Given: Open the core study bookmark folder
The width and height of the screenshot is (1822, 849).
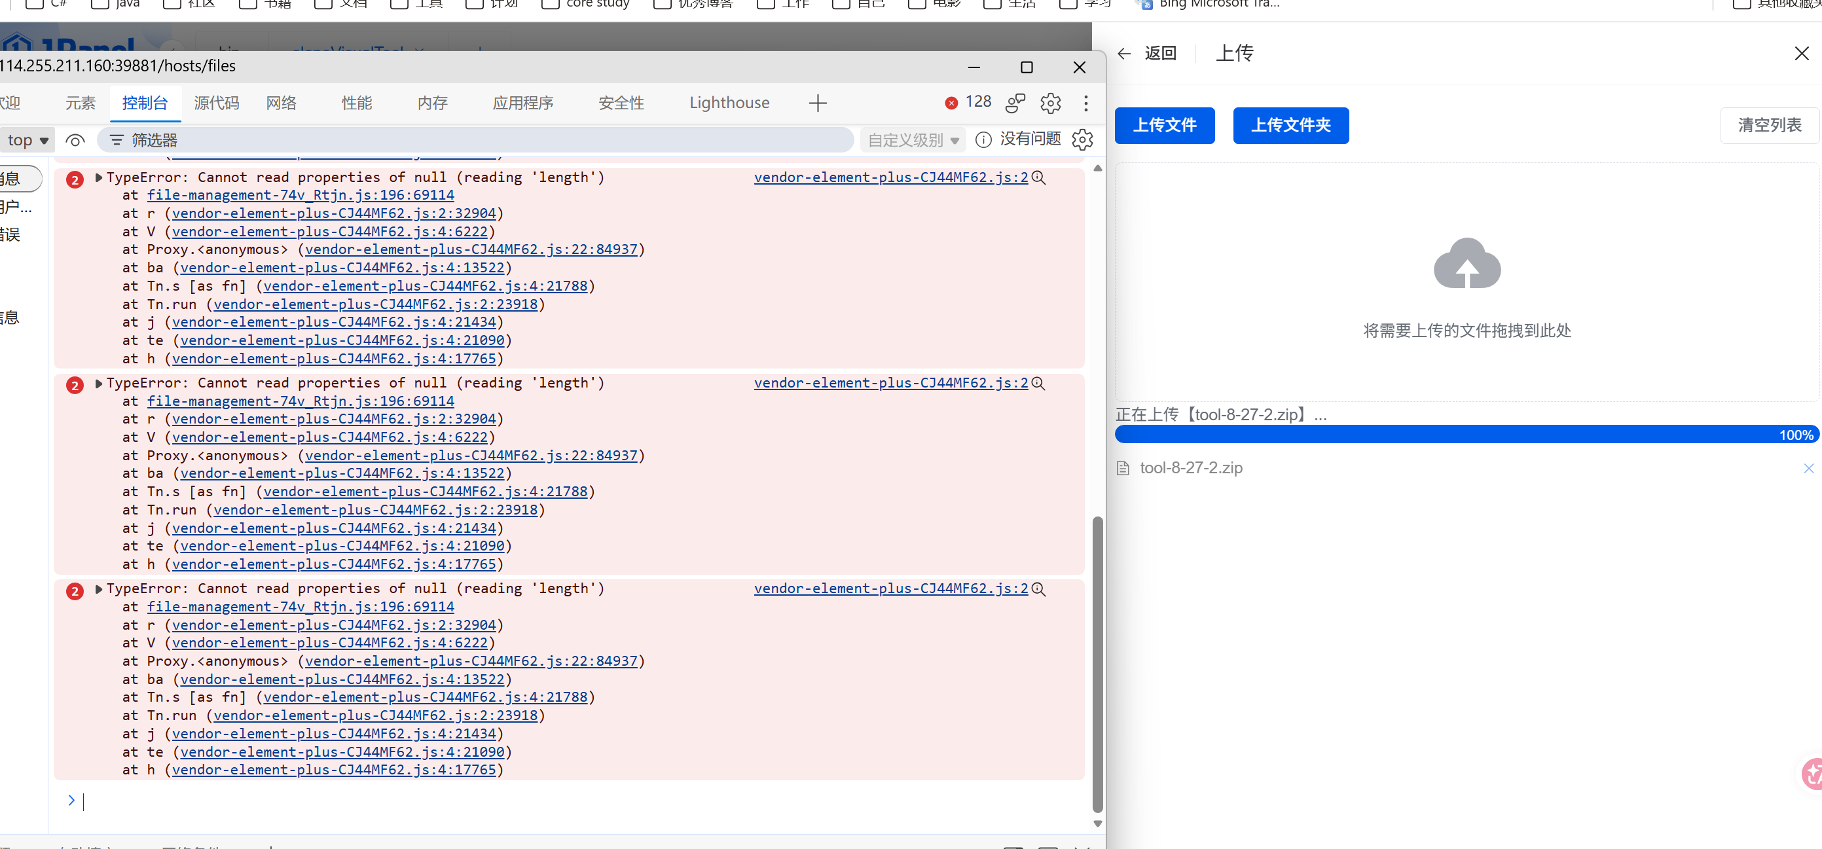Looking at the screenshot, I should point(587,3).
